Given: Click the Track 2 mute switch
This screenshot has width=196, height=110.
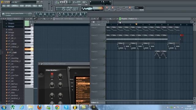Looking at the screenshot, I should 104,41.
